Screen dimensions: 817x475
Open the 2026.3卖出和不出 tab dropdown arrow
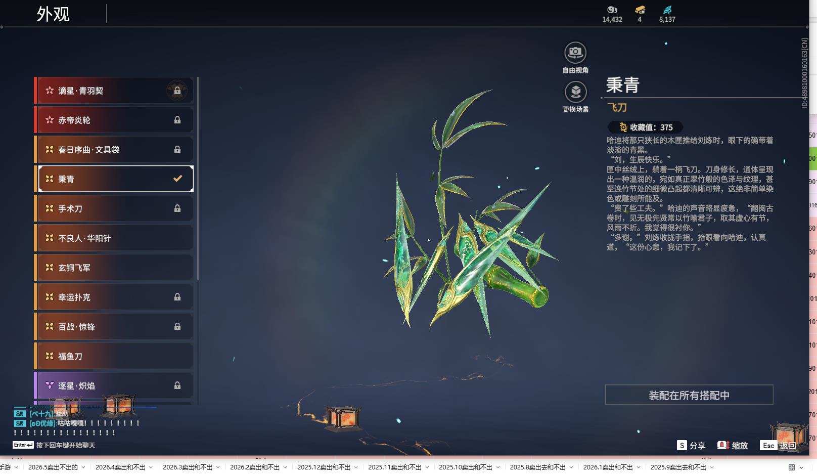[x=218, y=467]
